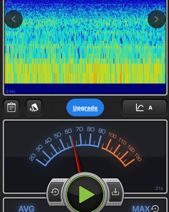Reset the MAX value with its icon
Viewport: 169px width, 212px height.
coord(155,208)
